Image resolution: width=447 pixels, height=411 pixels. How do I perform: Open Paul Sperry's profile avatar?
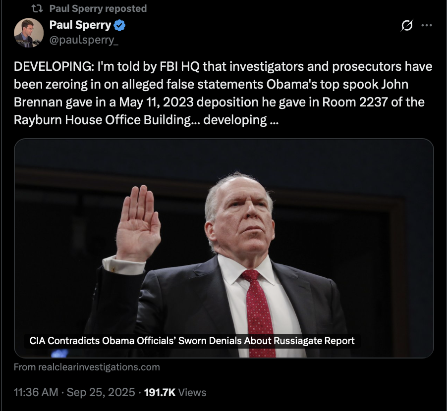[x=29, y=33]
